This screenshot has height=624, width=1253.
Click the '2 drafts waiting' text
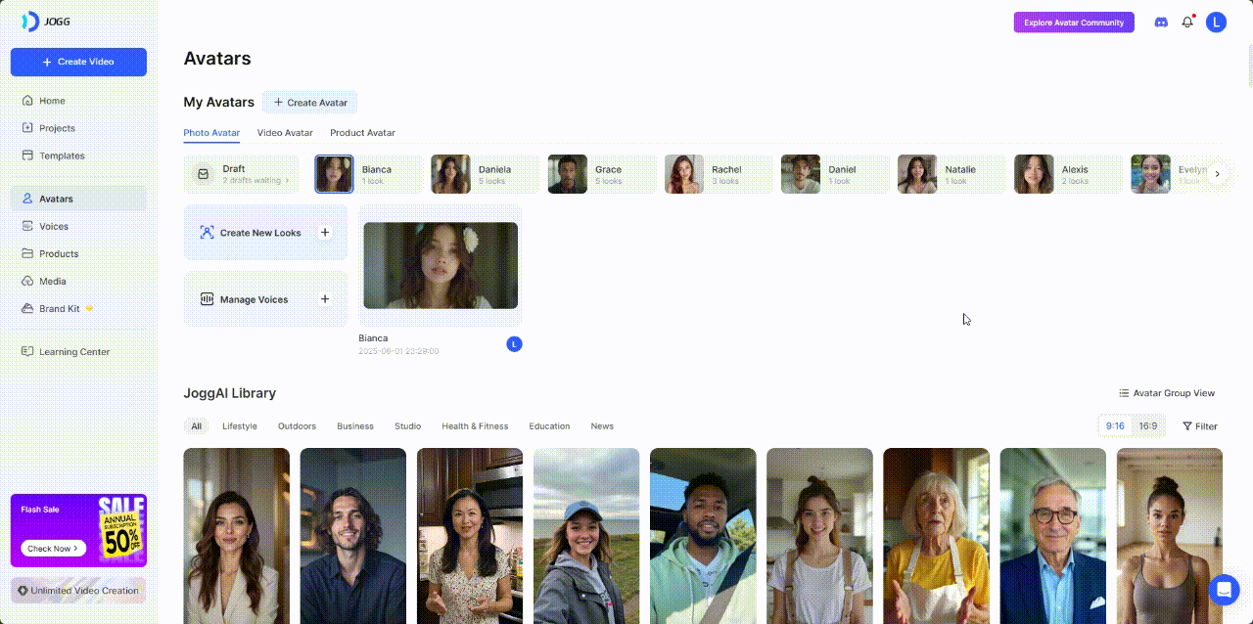point(253,181)
